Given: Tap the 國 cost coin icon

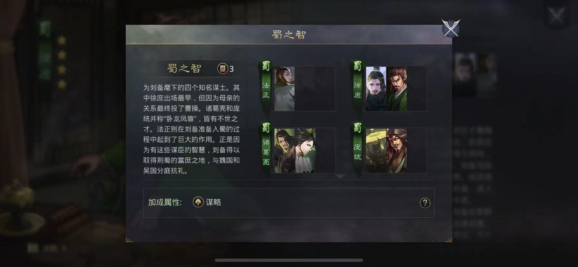Looking at the screenshot, I should click(223, 68).
